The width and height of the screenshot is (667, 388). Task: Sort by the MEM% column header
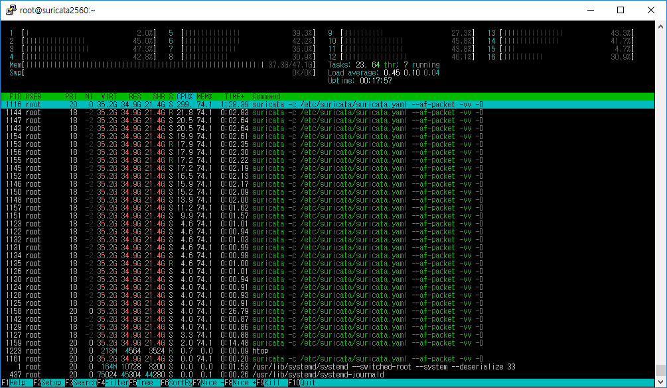tap(204, 97)
